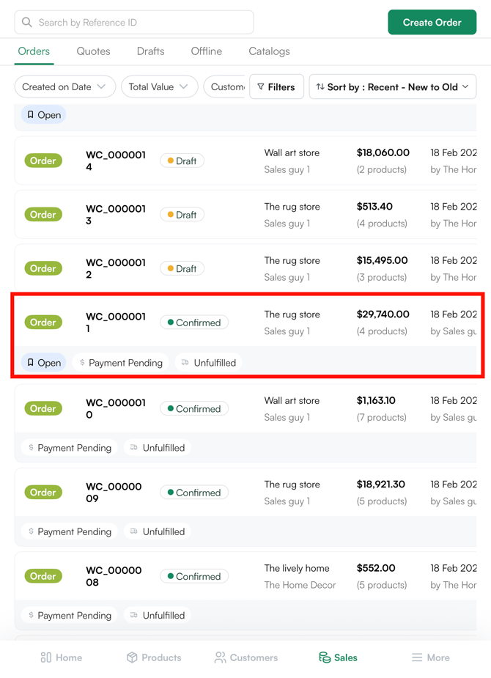Click the Confirmed status pill on order WC_0000009
Viewport: 491px width, 678px height.
[193, 492]
